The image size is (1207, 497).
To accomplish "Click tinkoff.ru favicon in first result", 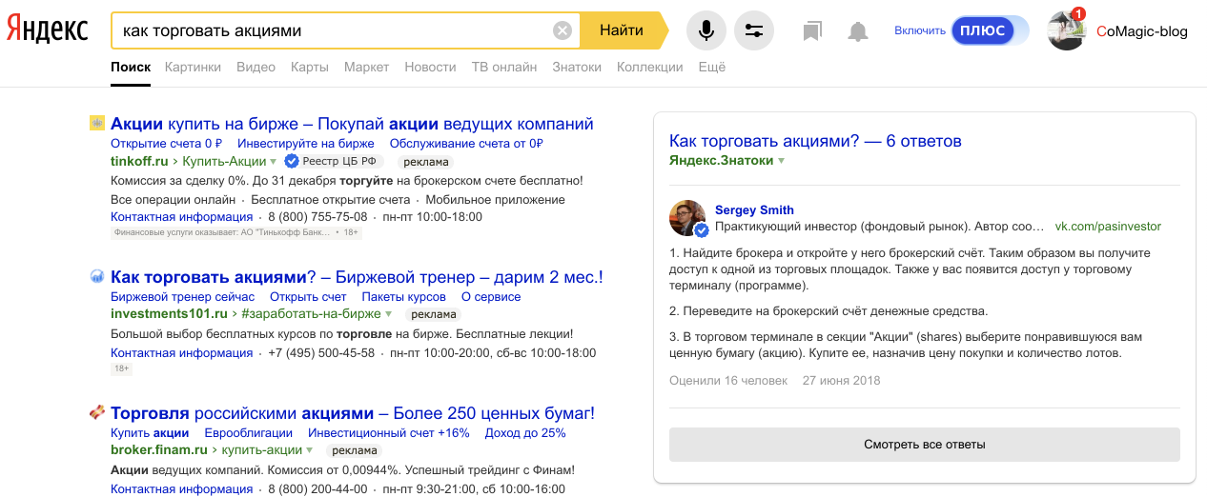I will [x=96, y=123].
